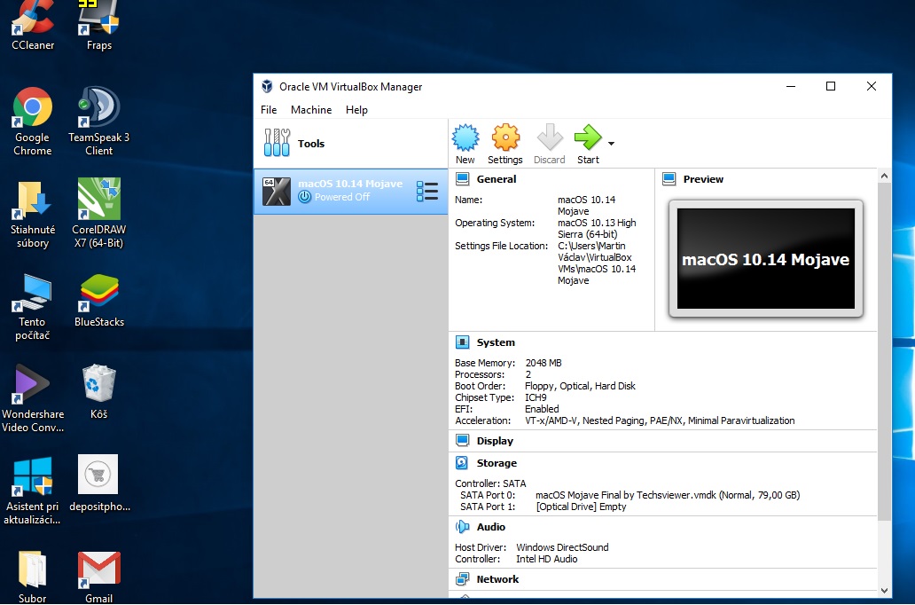Click the Discard toolbar icon
The width and height of the screenshot is (915, 605).
[x=549, y=138]
